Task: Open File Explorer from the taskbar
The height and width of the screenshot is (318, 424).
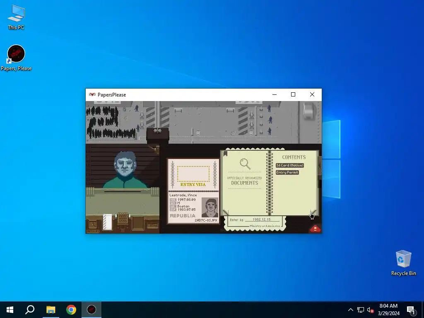Action: pyautogui.click(x=51, y=310)
